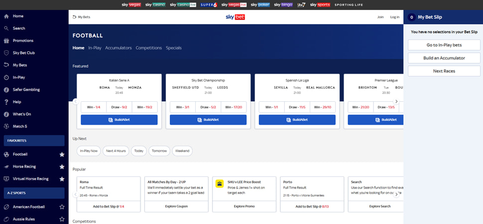The image size is (483, 224).
Task: Select the Tomorrow filter chip
Action: (x=159, y=151)
